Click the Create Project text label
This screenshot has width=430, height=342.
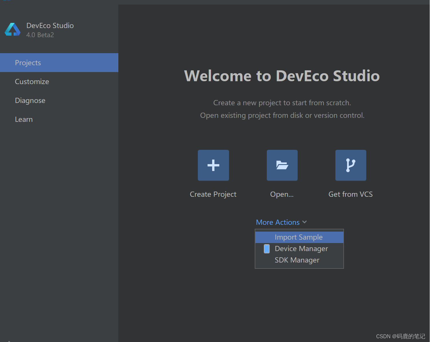(x=213, y=194)
